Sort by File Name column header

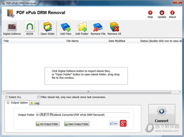[86, 41]
